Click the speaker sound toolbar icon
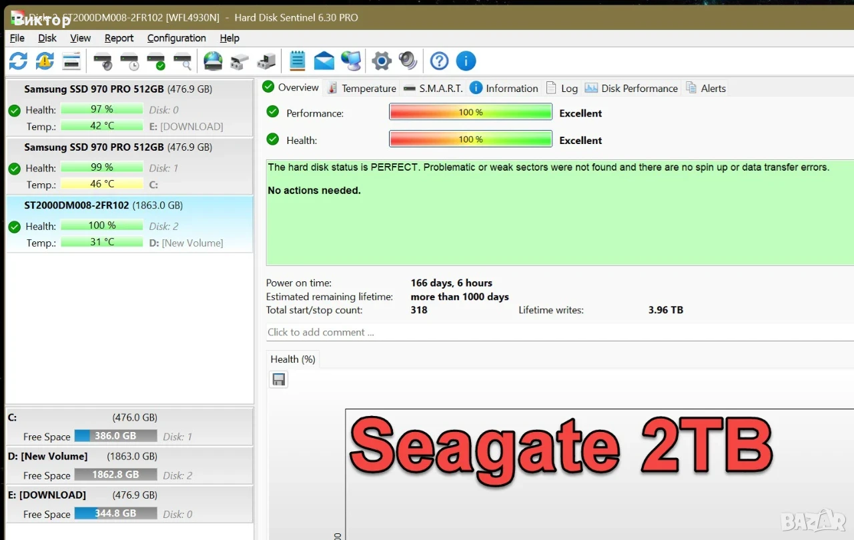 (408, 61)
